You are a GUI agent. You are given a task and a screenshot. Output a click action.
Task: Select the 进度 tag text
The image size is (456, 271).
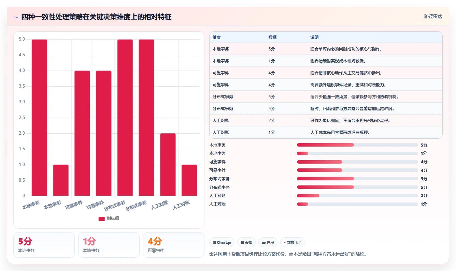pos(270,243)
